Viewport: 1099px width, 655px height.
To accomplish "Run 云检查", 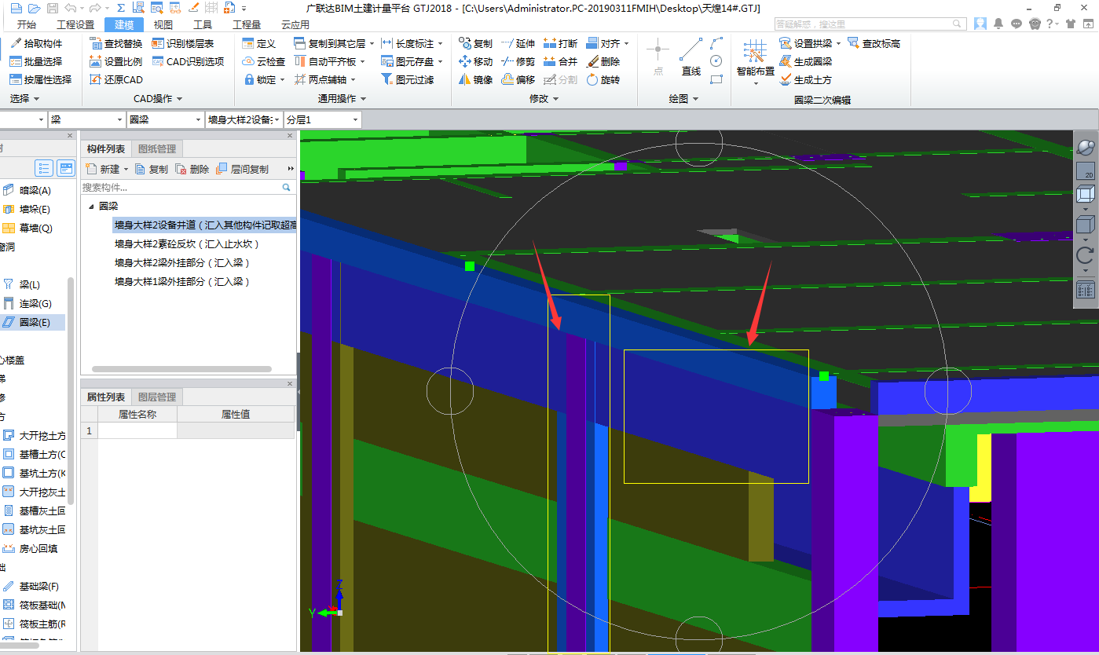I will tap(264, 61).
